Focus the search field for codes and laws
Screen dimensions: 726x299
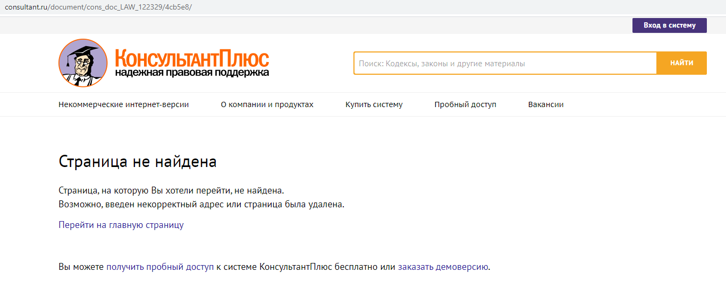tap(505, 63)
